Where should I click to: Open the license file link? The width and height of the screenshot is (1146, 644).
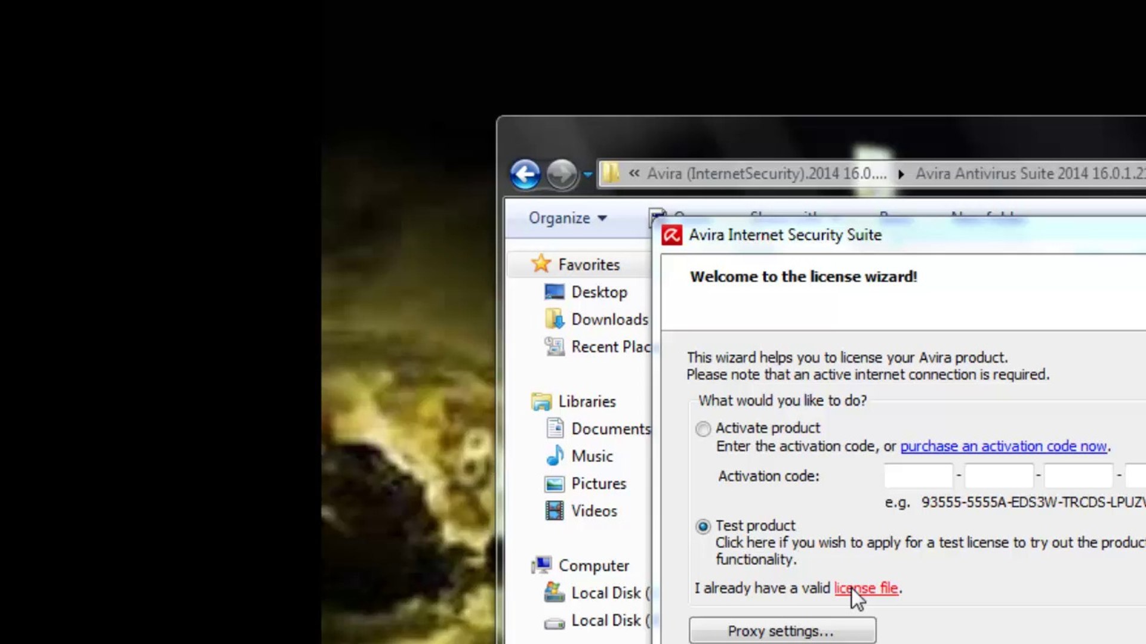tap(865, 588)
